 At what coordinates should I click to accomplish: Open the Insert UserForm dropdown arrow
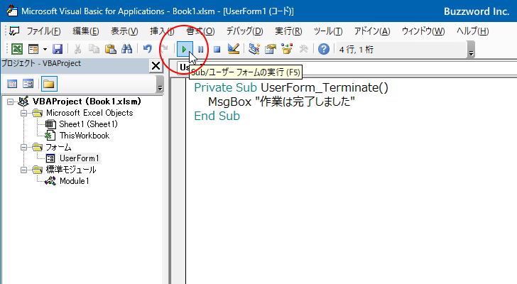(45, 50)
